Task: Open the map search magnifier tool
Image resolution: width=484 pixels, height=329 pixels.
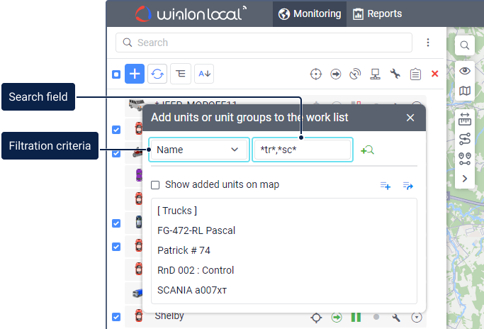Action: tap(465, 45)
